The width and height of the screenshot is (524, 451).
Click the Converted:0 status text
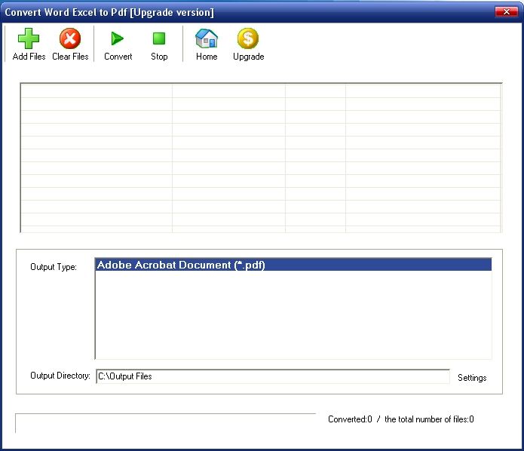coord(350,419)
